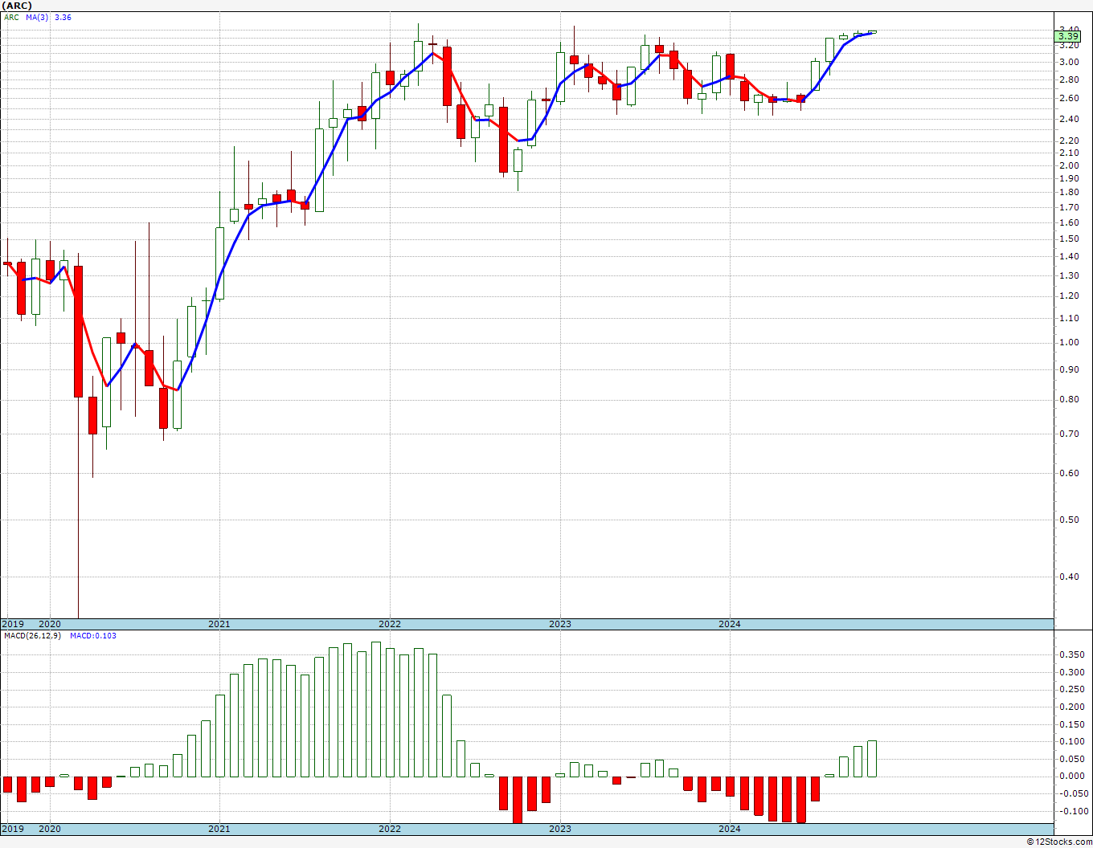Screen dimensions: 1093x848
Task: Click the 0.150 MACD axis label
Action: pyautogui.click(x=1071, y=724)
